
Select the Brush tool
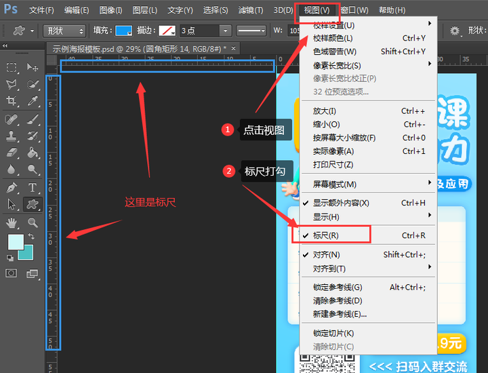click(33, 119)
